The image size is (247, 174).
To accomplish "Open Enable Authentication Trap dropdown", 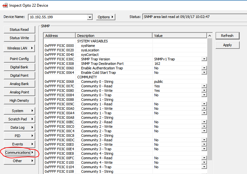I will point(204,68).
